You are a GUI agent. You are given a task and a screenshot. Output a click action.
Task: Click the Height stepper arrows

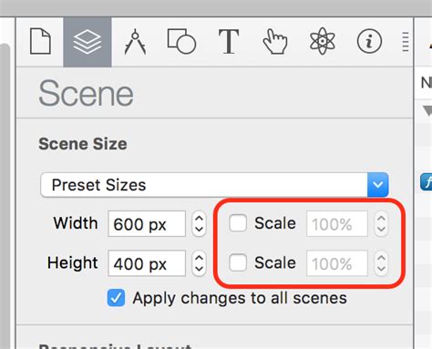coord(199,263)
